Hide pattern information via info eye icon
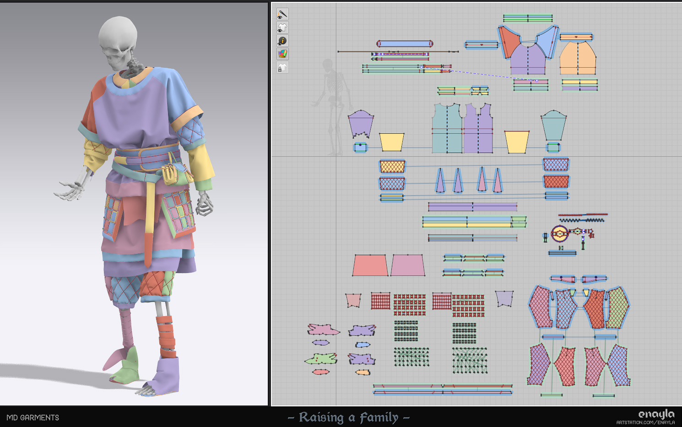The height and width of the screenshot is (427, 682). point(282,41)
